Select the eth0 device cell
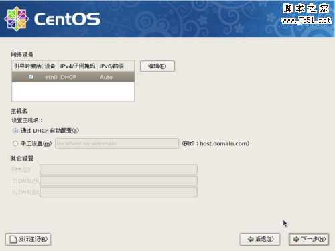 [51, 77]
